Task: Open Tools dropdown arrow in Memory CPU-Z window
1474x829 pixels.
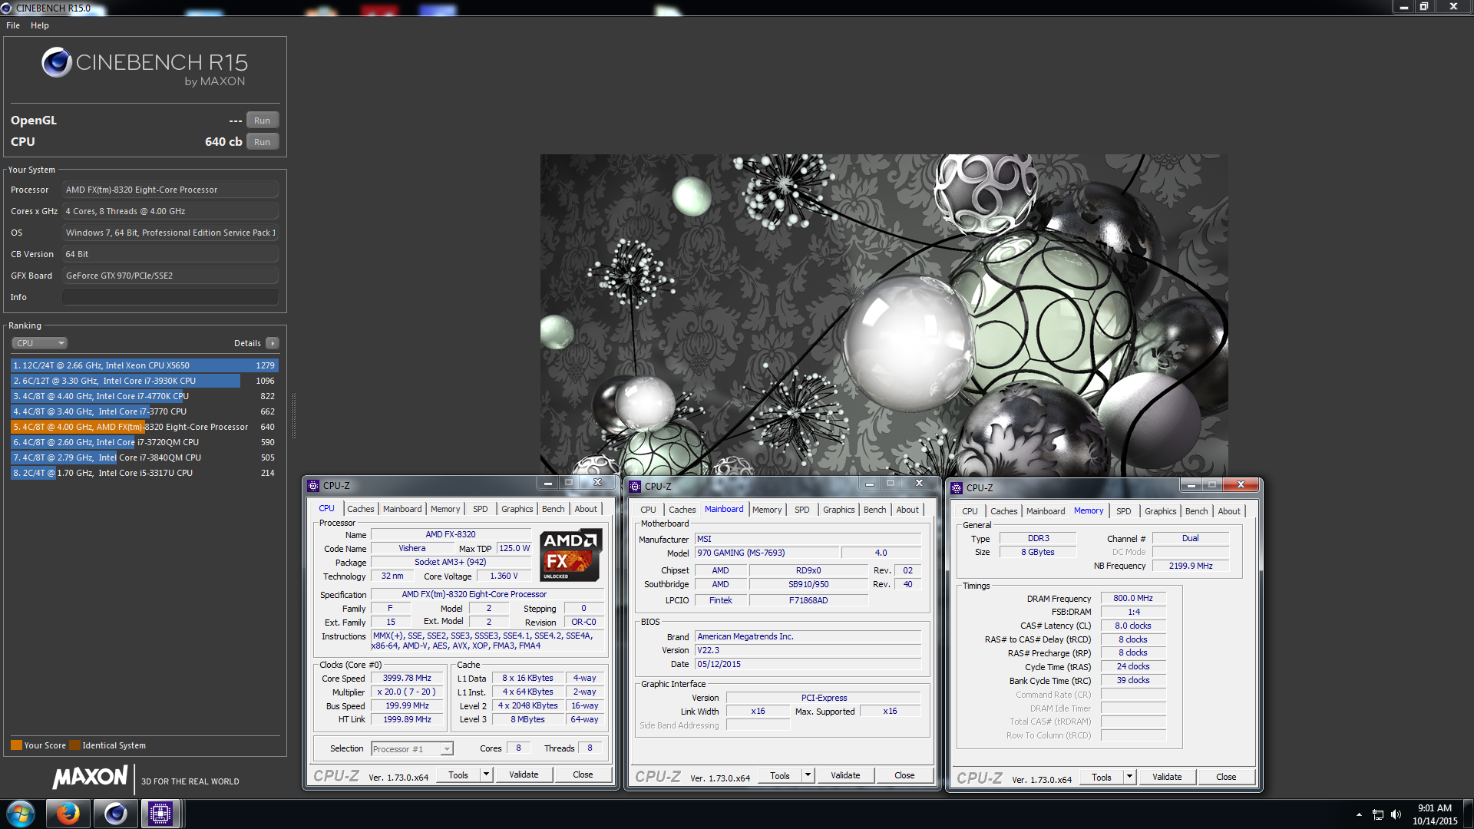Action: click(x=1129, y=777)
